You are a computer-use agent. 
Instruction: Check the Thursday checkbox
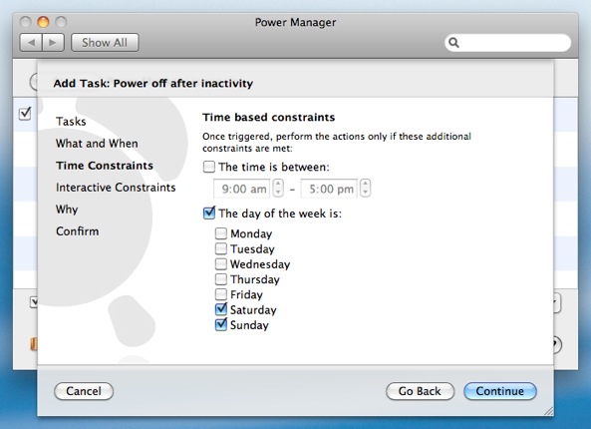tap(221, 279)
